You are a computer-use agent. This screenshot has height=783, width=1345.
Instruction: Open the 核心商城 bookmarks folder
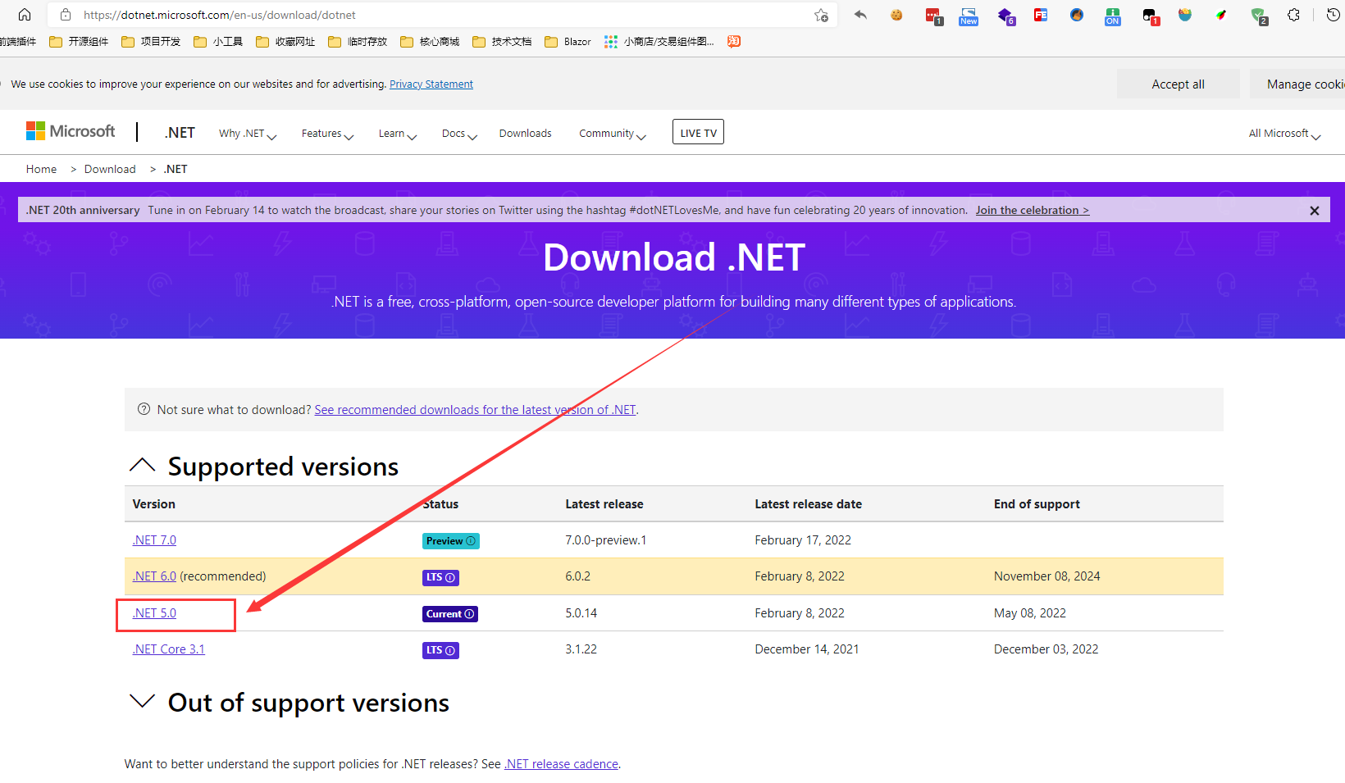[430, 42]
